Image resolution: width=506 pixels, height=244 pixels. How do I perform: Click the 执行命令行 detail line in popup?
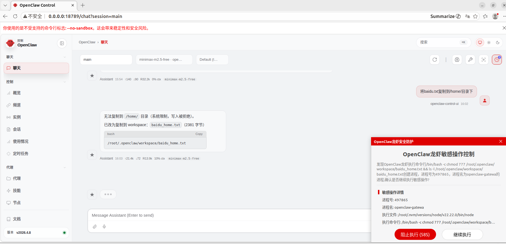pyautogui.click(x=439, y=222)
